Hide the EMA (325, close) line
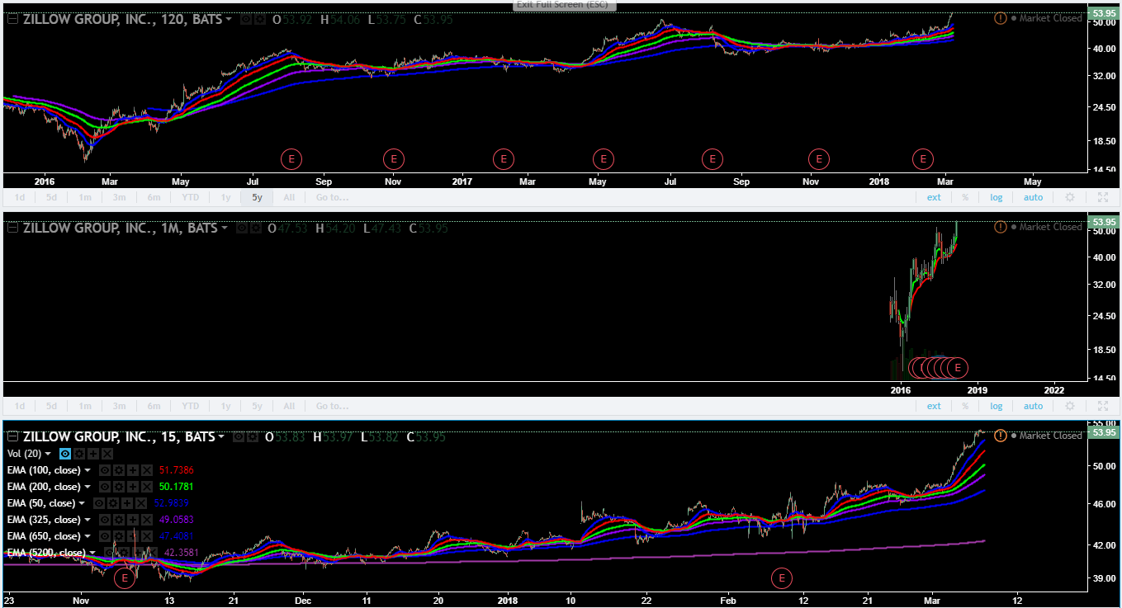Screen dimensions: 1122x608 click(x=105, y=520)
